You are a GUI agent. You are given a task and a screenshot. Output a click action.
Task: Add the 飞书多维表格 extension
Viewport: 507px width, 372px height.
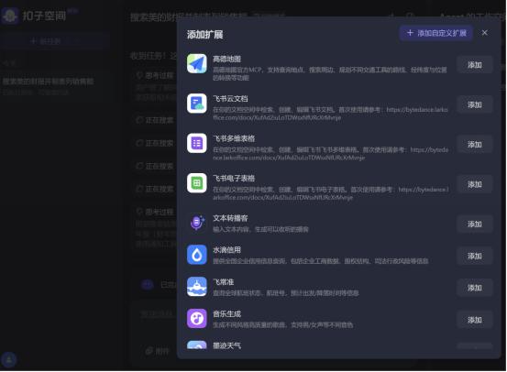pyautogui.click(x=475, y=145)
